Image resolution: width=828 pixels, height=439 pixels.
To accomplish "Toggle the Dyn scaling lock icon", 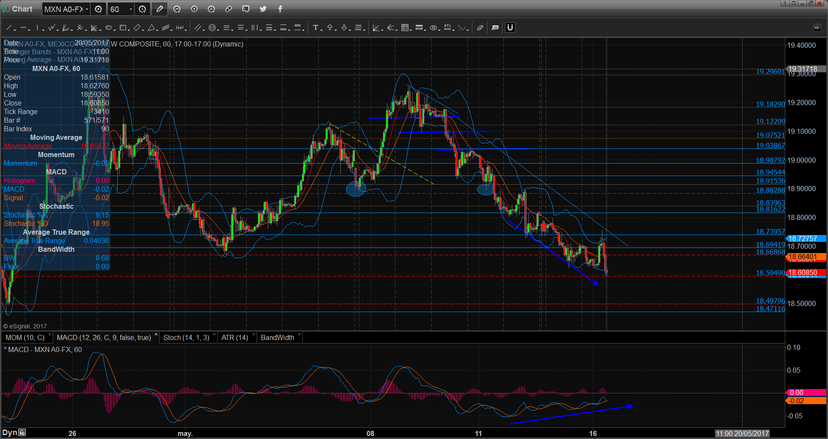I will coord(22,433).
